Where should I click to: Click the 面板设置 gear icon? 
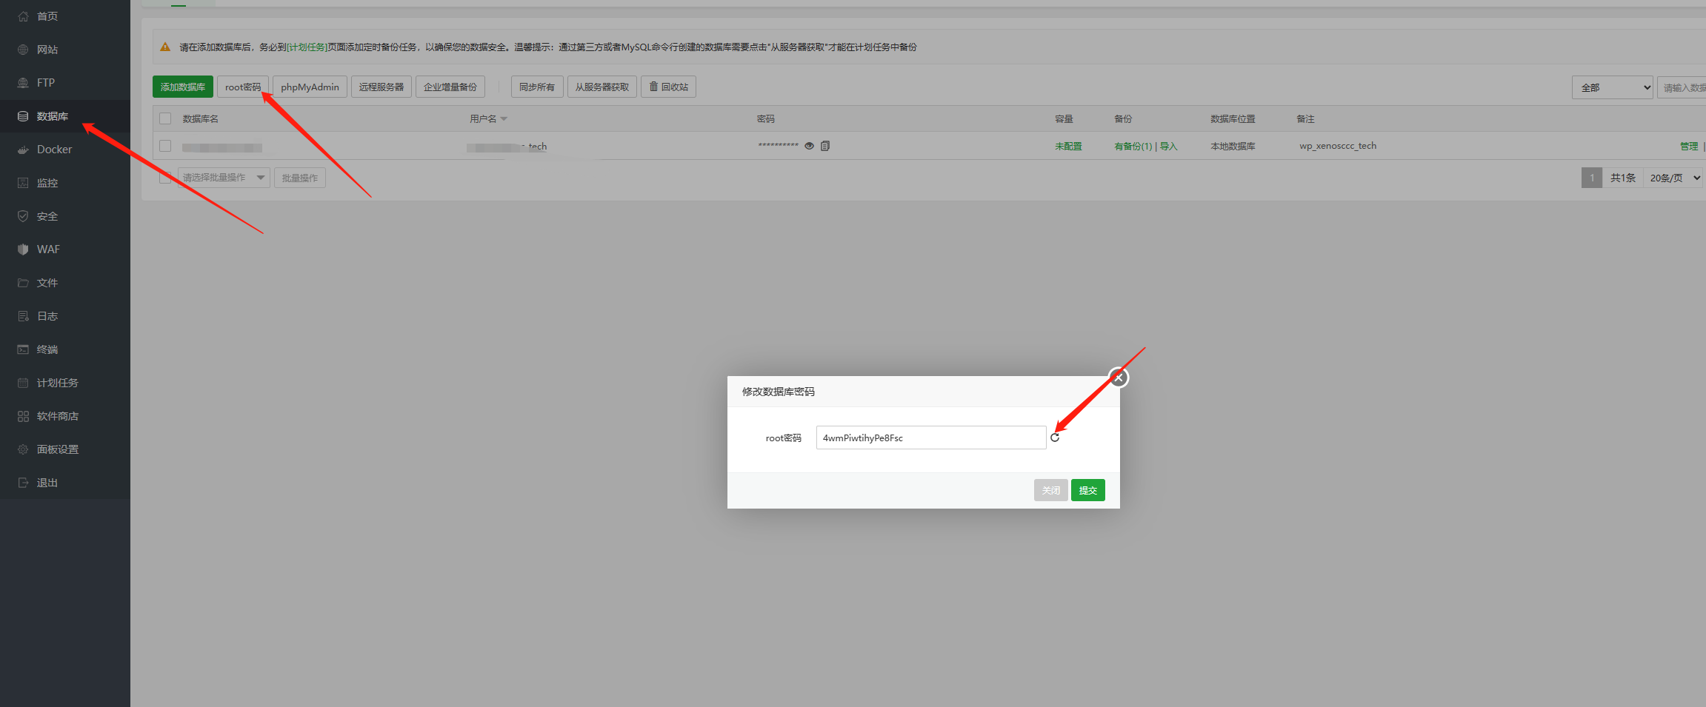[23, 449]
